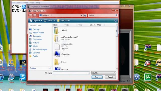Click the Desktop icon in Favorite Links
The height and width of the screenshot is (91, 161).
[30, 29]
